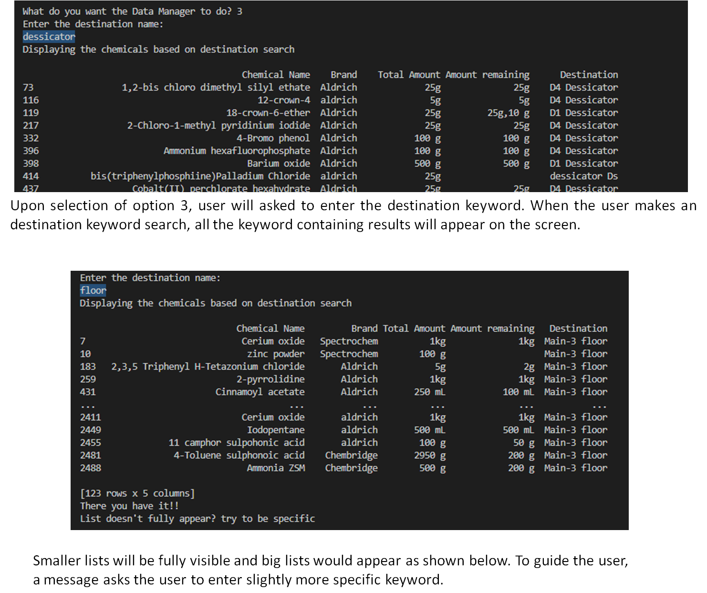Image resolution: width=707 pixels, height=593 pixels.
Task: Click 'Chemical Name' header in the dessicator table
Action: [x=276, y=75]
